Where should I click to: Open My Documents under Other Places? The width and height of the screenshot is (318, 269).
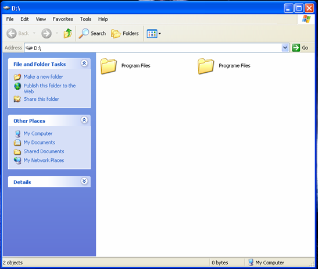pyautogui.click(x=40, y=143)
